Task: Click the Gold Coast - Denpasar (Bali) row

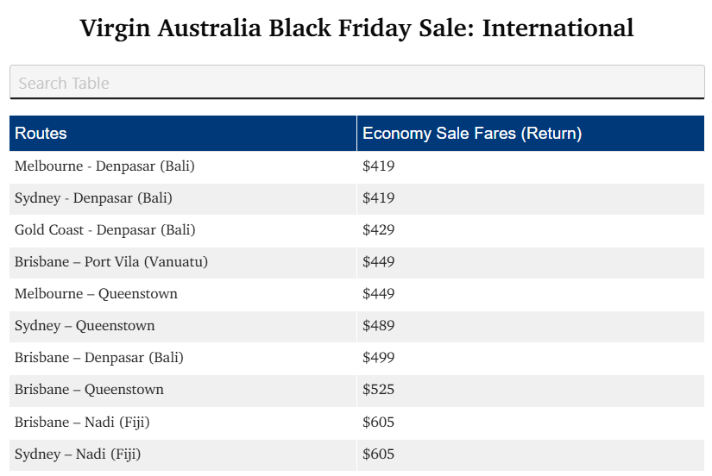Action: point(104,230)
